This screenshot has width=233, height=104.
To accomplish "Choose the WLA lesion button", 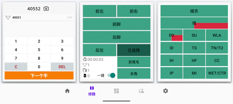I will pyautogui.click(x=217, y=35).
